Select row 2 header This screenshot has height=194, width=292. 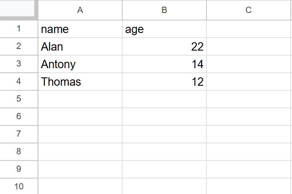click(x=19, y=46)
